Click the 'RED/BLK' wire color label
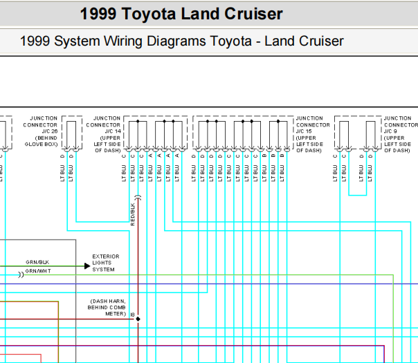 coord(132,214)
